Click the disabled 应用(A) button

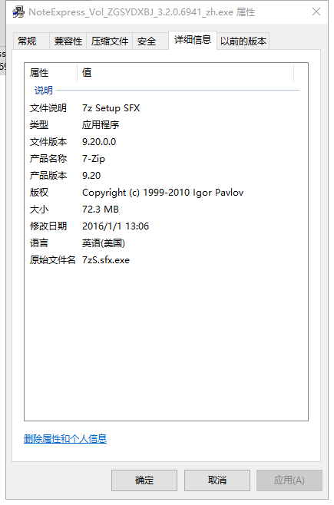click(289, 480)
